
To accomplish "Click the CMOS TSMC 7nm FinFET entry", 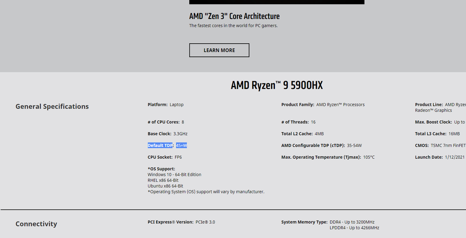I will [x=441, y=146].
